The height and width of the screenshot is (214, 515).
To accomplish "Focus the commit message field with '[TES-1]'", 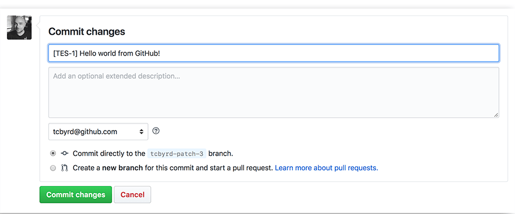I will [x=274, y=53].
